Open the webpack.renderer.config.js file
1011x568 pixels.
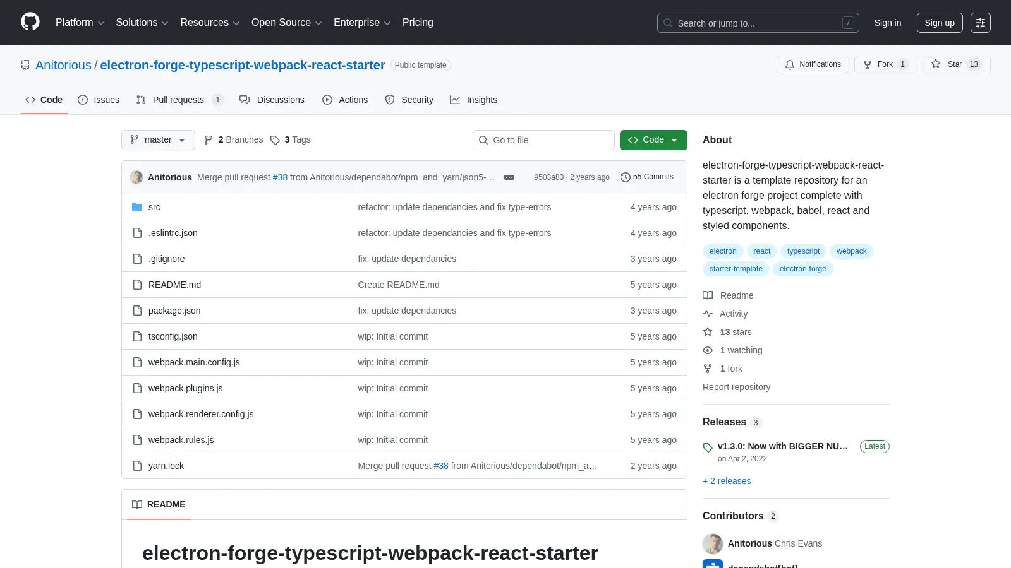(201, 414)
